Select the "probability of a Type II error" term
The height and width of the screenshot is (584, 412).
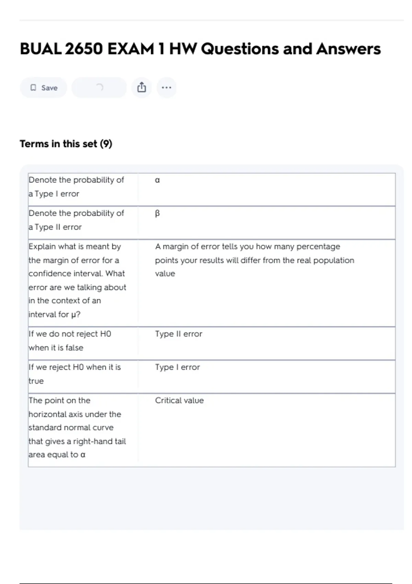76,220
